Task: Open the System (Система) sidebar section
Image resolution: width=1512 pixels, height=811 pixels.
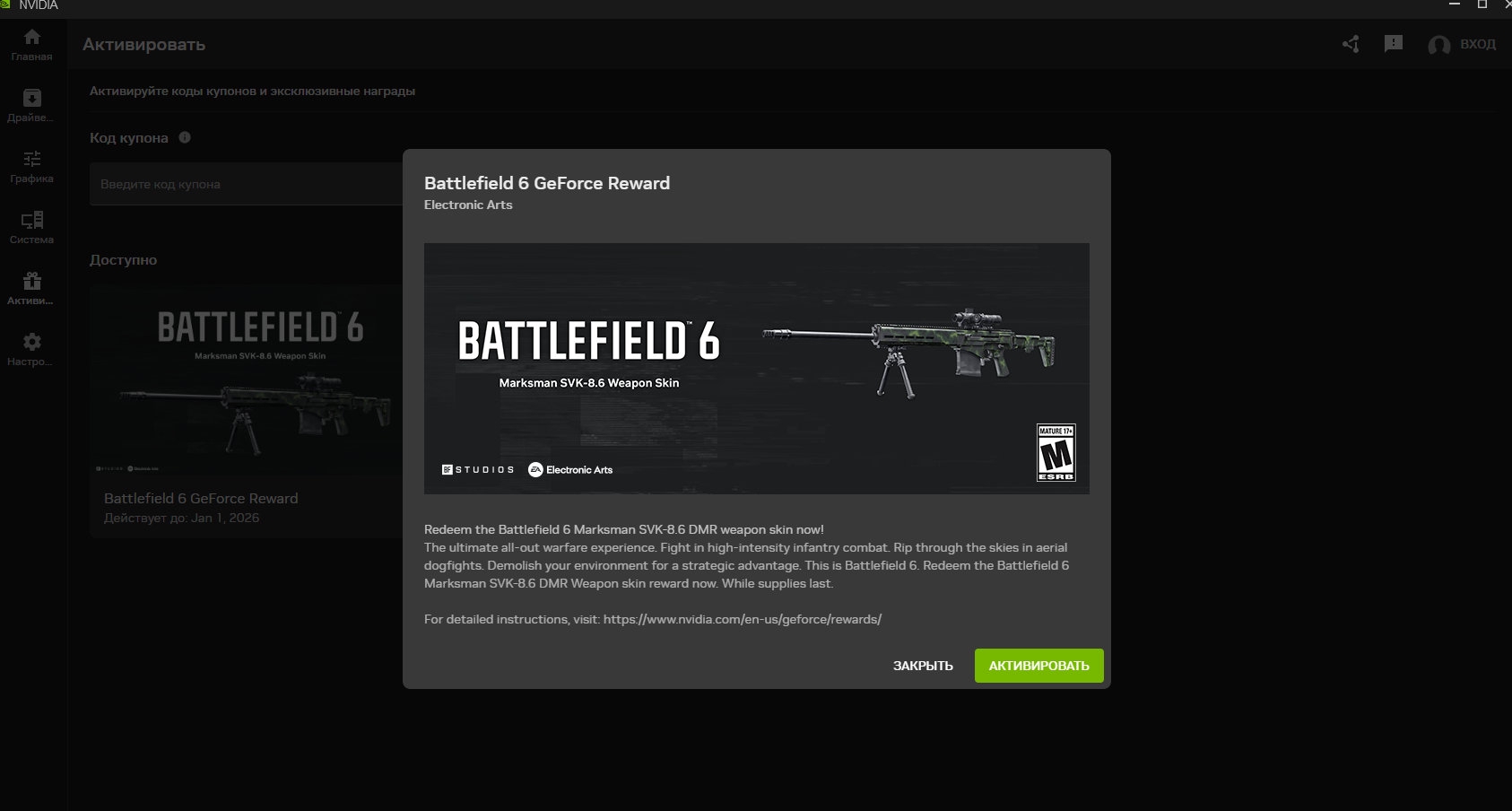Action: [x=32, y=228]
